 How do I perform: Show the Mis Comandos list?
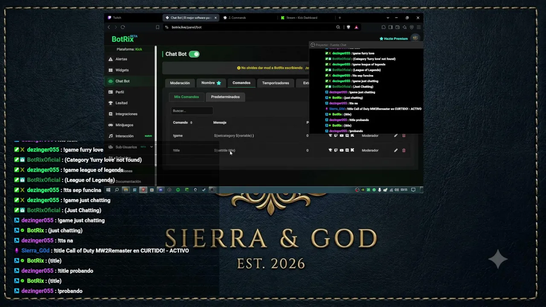[x=186, y=97]
